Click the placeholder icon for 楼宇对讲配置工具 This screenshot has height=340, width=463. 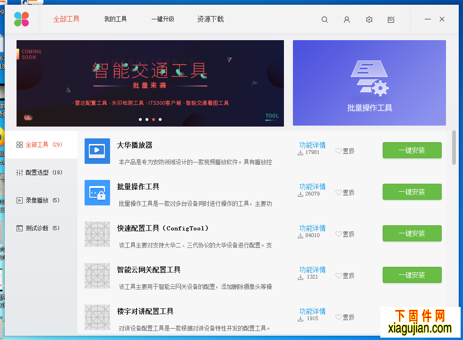point(97,317)
